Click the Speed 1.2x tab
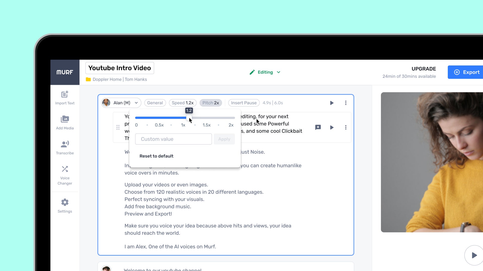483x271 pixels. [182, 103]
